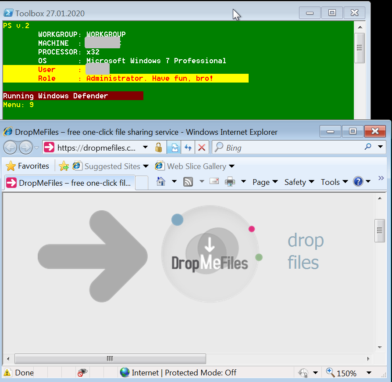Image resolution: width=392 pixels, height=382 pixels.
Task: Expand the address bar autocomplete dropdown
Action: tap(145, 147)
